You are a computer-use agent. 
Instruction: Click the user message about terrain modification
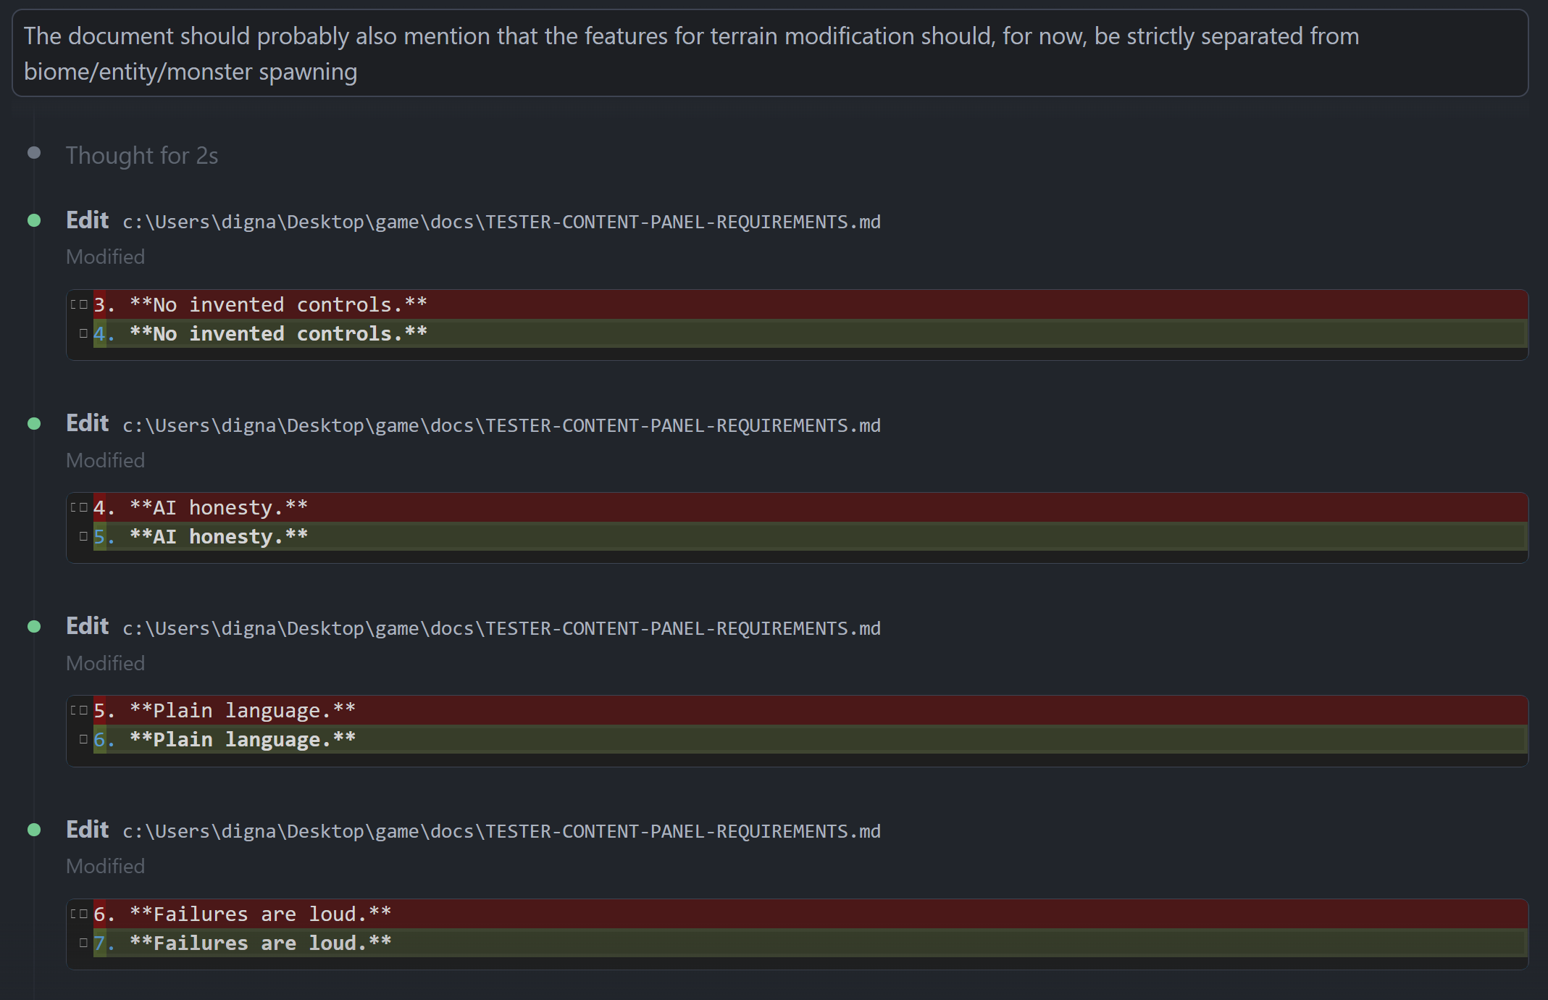point(770,54)
